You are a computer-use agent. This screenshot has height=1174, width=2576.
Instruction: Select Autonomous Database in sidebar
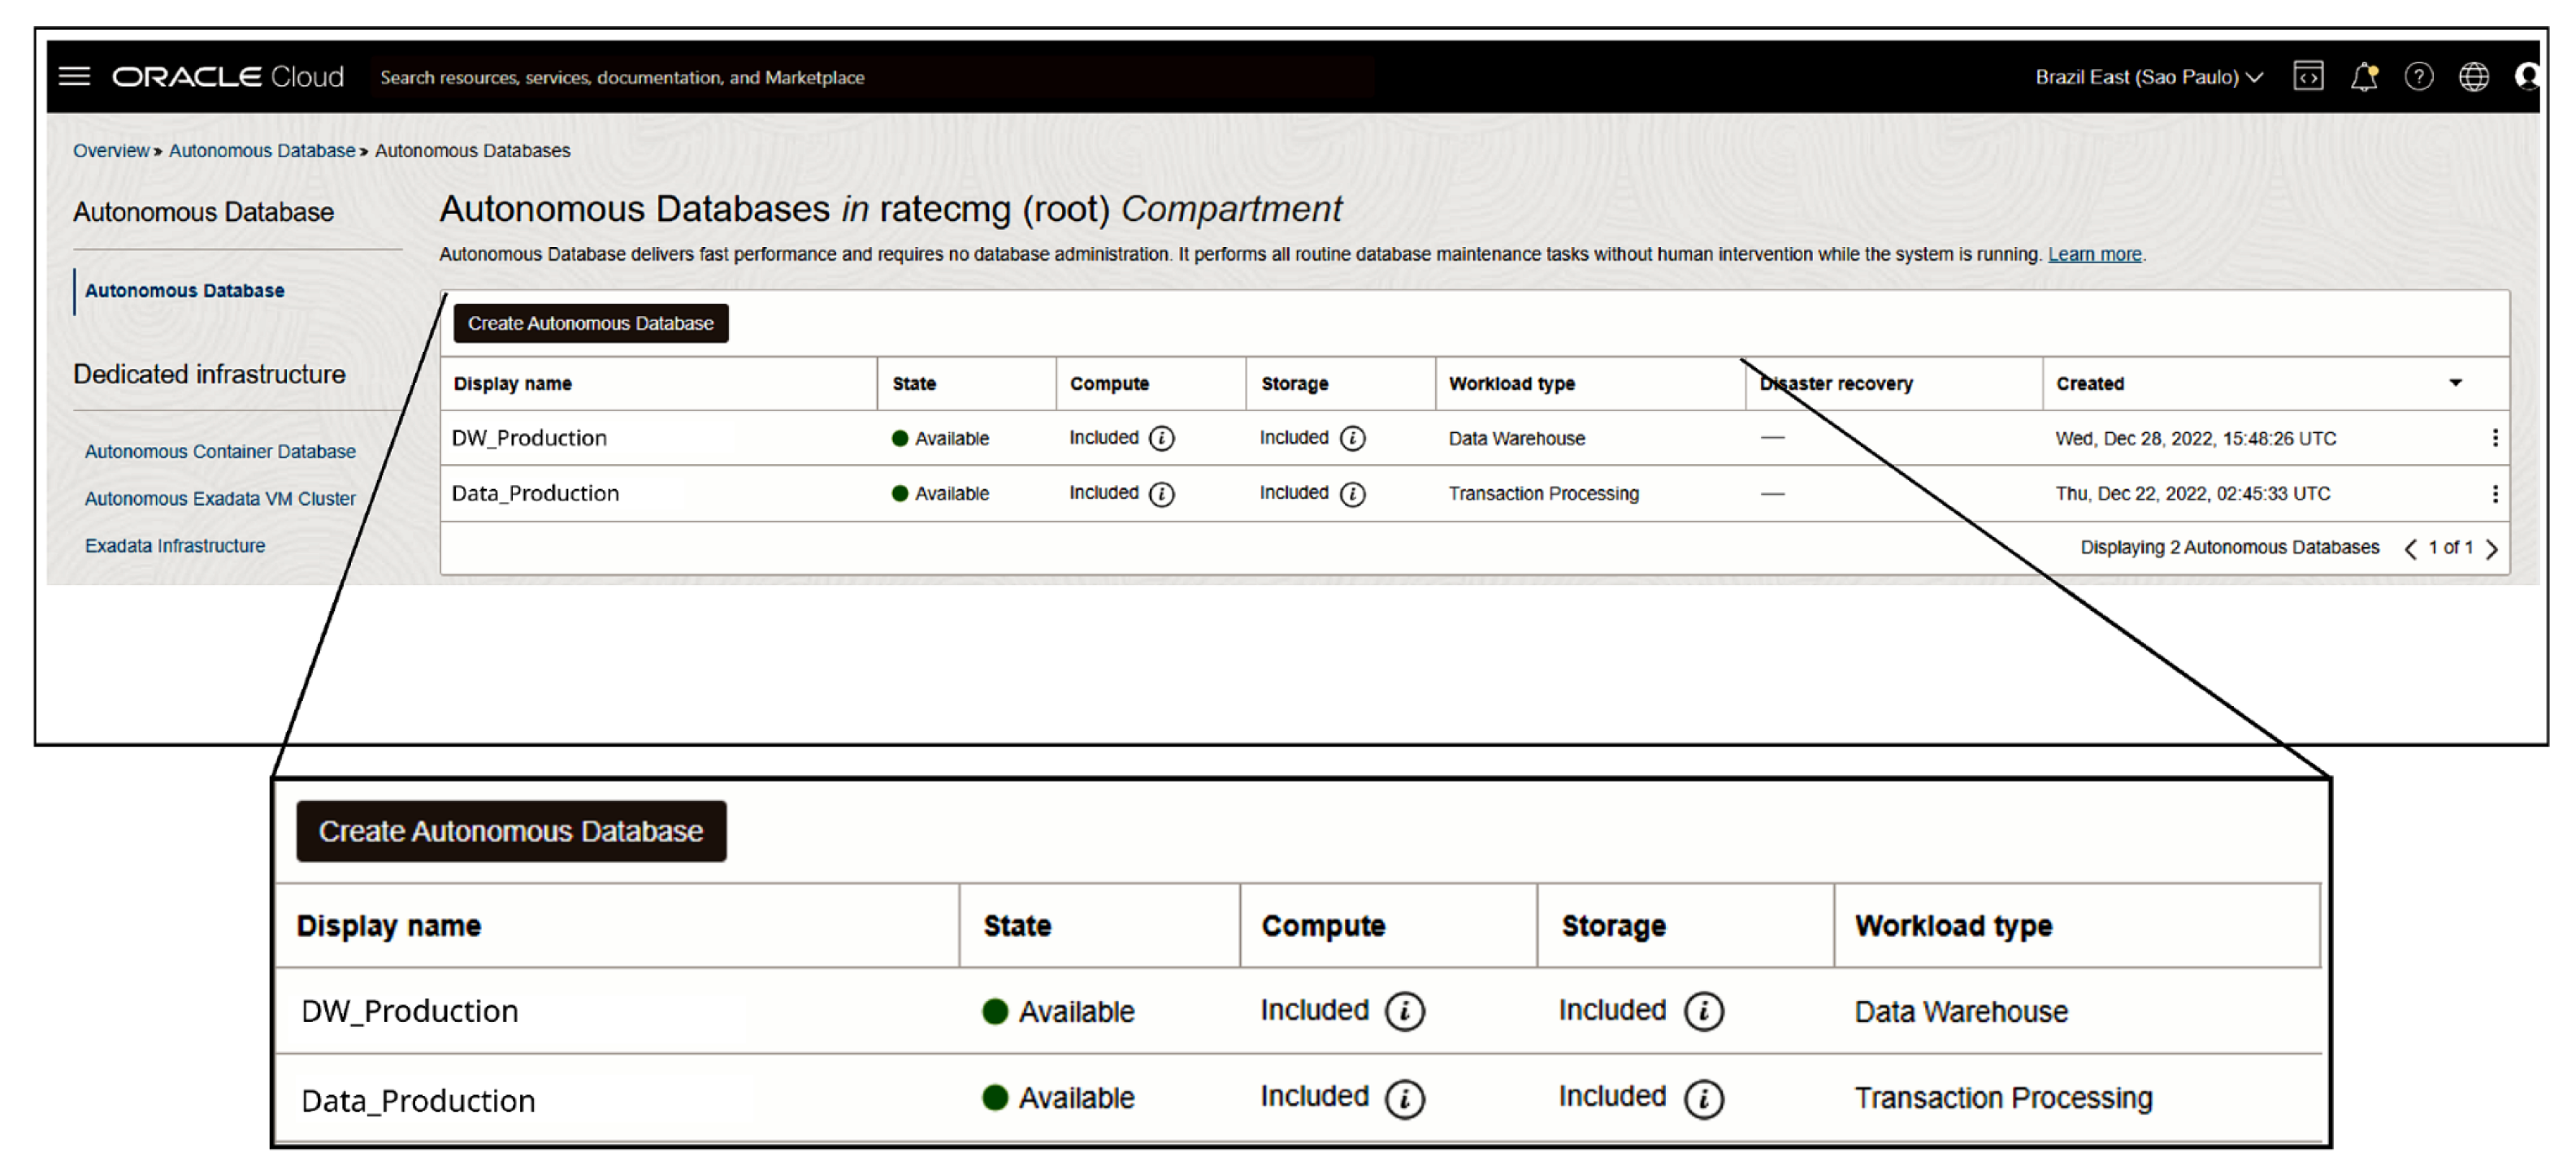[x=184, y=290]
